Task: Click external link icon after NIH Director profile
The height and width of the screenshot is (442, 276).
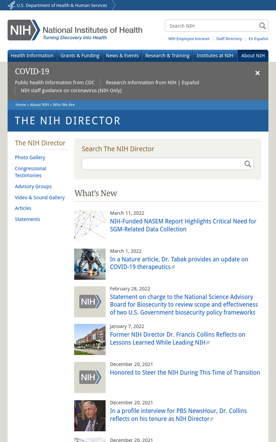Action: click(212, 419)
